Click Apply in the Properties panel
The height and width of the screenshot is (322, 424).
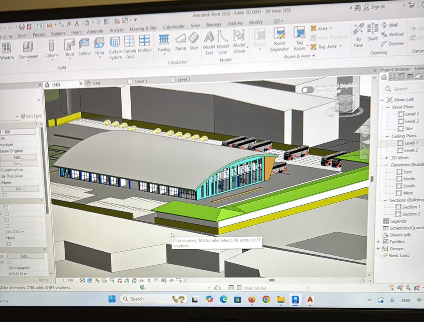(x=43, y=280)
